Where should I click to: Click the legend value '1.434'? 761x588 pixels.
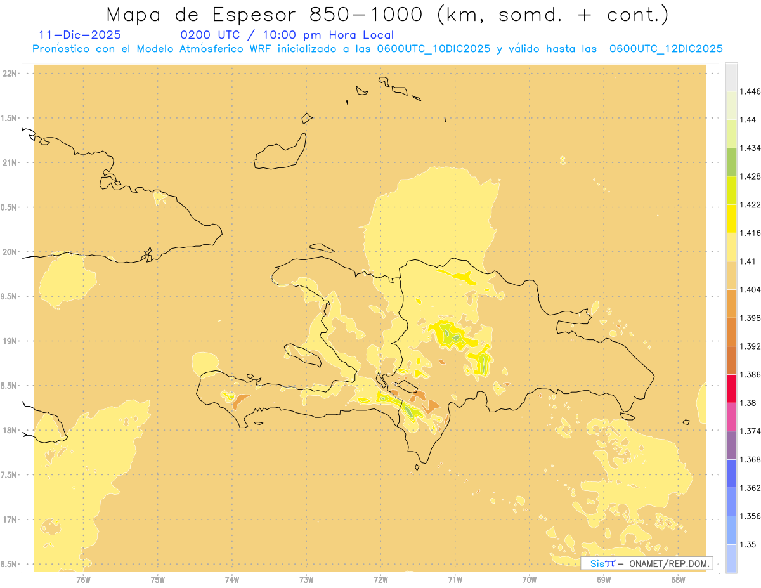click(x=750, y=148)
